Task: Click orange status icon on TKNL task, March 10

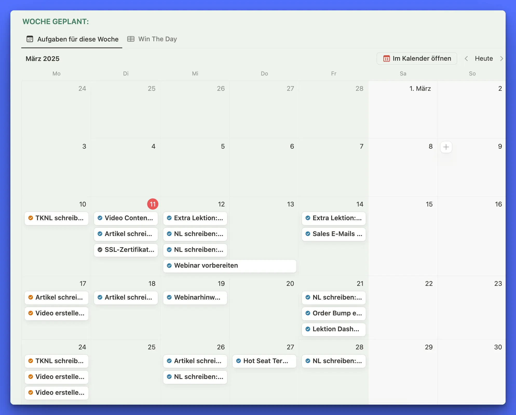Action: point(31,218)
